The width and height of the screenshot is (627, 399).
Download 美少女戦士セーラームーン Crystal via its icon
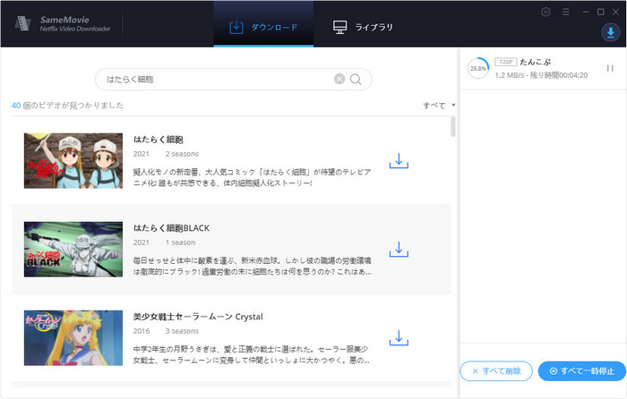[399, 338]
